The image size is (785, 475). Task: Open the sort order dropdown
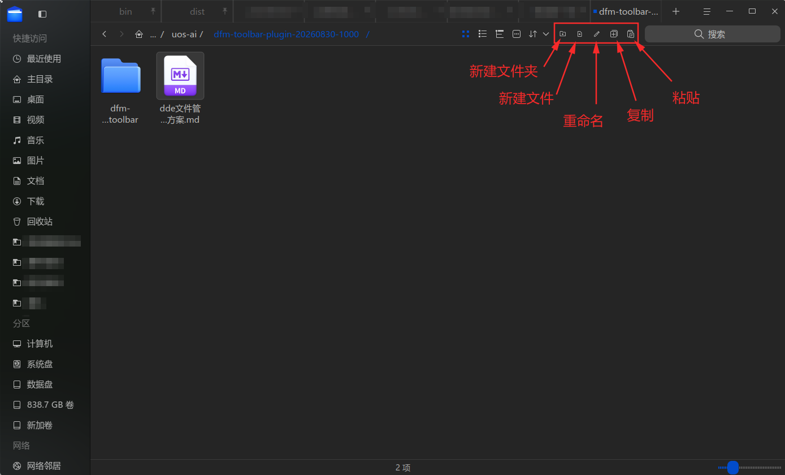point(539,34)
